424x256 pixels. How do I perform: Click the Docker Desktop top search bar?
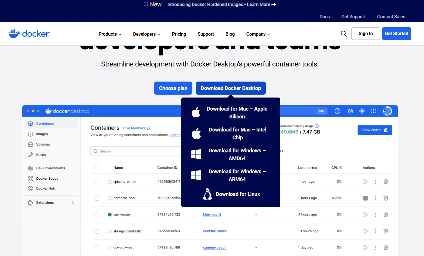pos(304,111)
